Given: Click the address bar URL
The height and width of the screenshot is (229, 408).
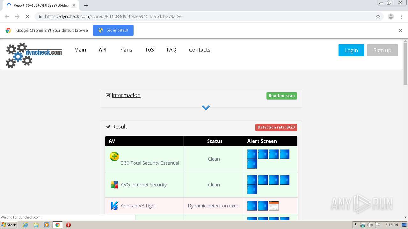Looking at the screenshot, I should tap(113, 17).
